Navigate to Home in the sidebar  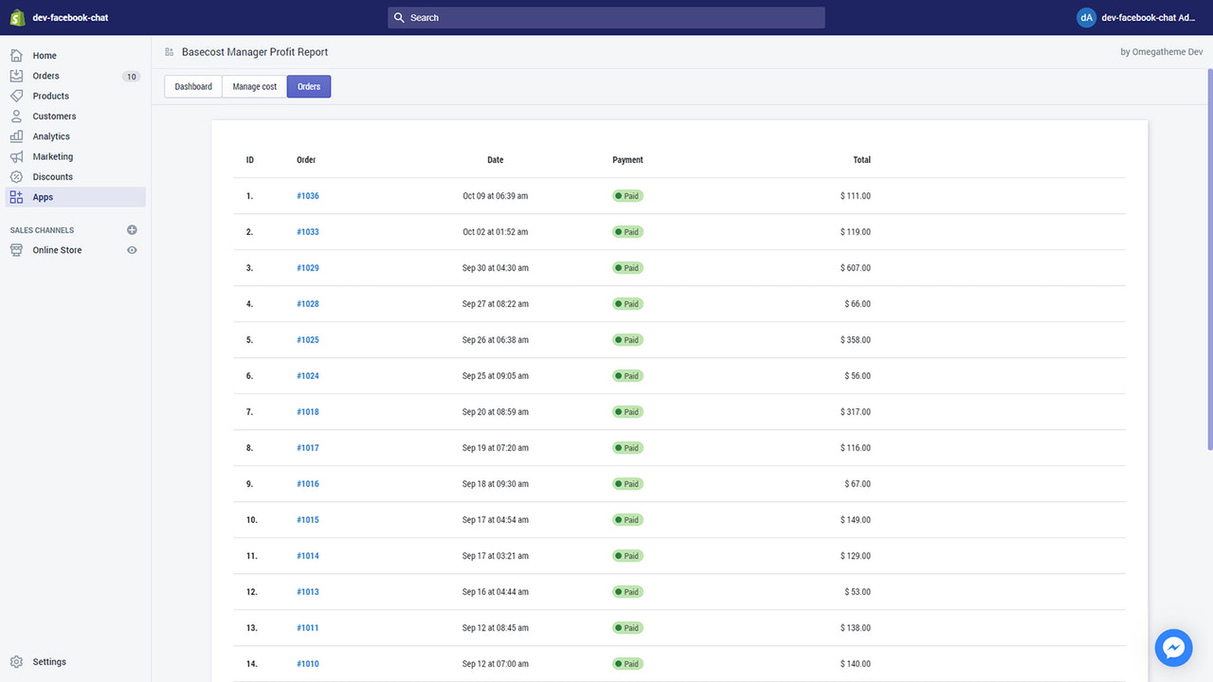44,55
